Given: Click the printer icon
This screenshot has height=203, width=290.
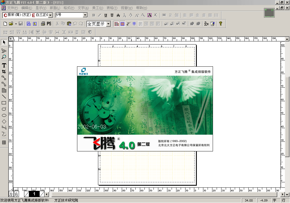Looking at the screenshot, I should (x=43, y=24).
